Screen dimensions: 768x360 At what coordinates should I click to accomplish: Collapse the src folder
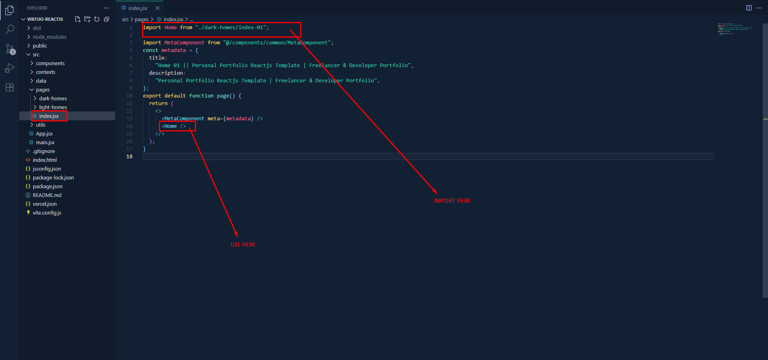(67, 54)
